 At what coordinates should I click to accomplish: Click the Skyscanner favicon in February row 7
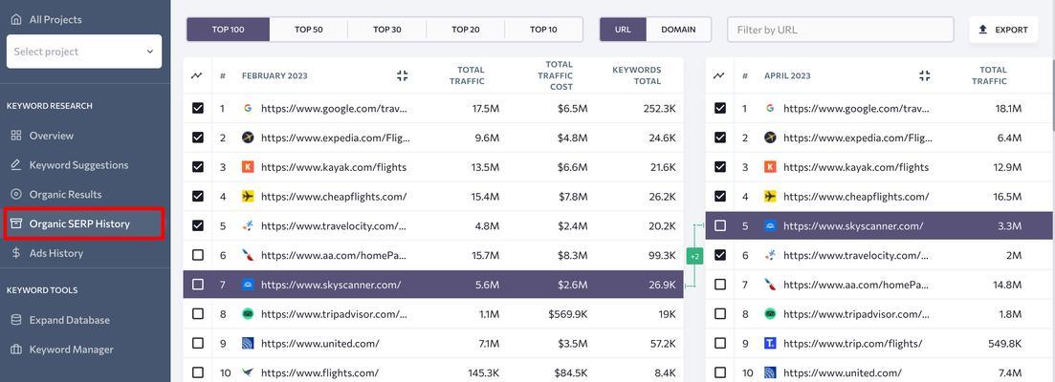coord(248,285)
